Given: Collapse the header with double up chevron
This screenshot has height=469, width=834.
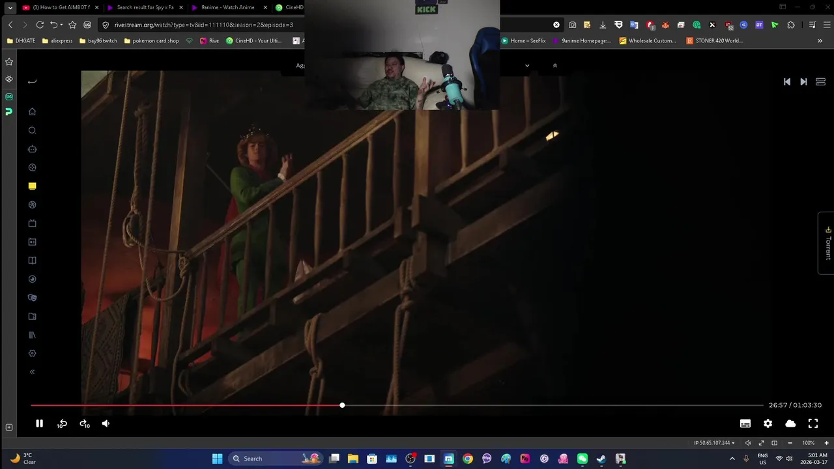Looking at the screenshot, I should pyautogui.click(x=555, y=65).
